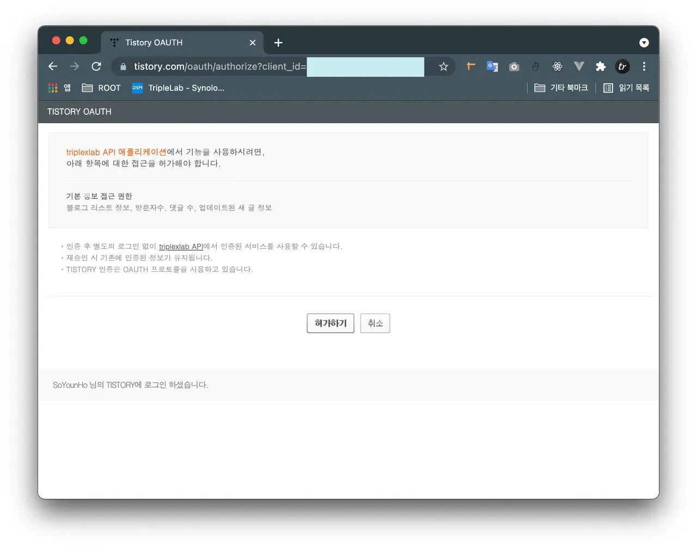This screenshot has width=697, height=549.
Task: Open the Extensions puzzle-piece menu
Action: click(x=601, y=66)
